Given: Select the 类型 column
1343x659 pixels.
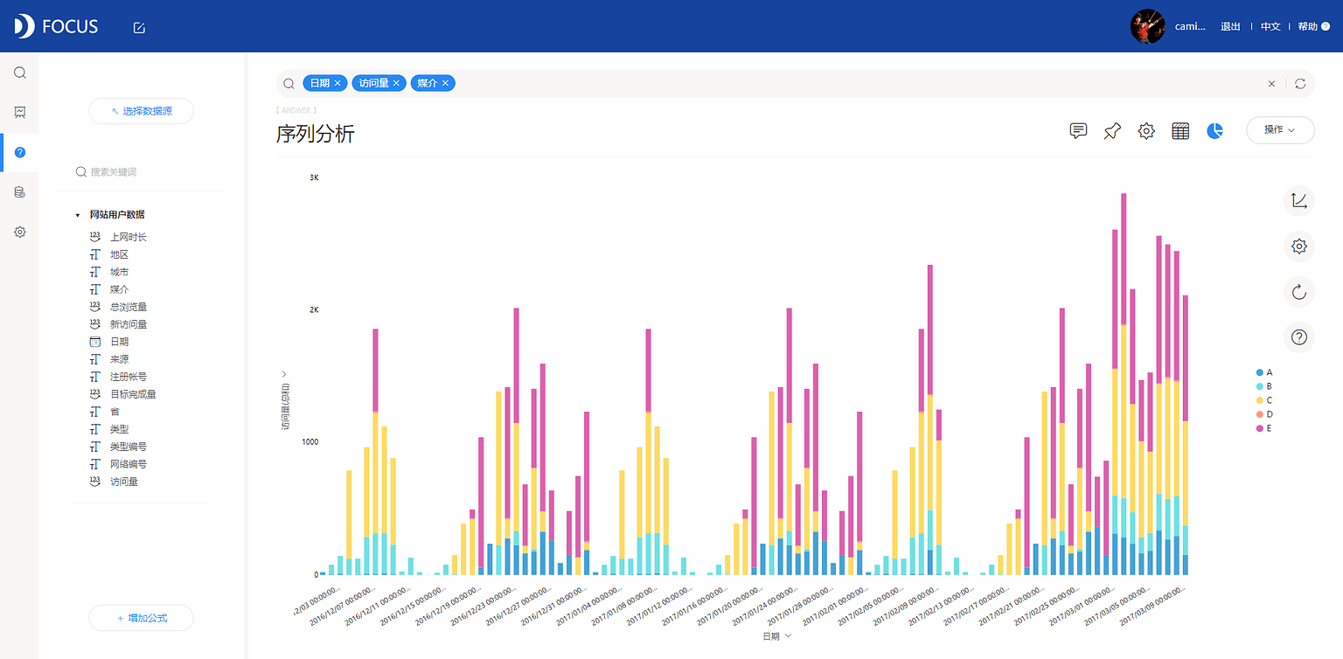Looking at the screenshot, I should tap(119, 429).
